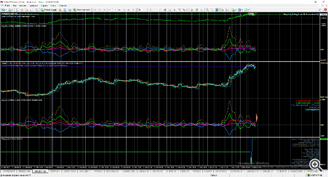Expand the Arrows objects dropdown arrow
The height and width of the screenshot is (177, 328).
coord(187,10)
